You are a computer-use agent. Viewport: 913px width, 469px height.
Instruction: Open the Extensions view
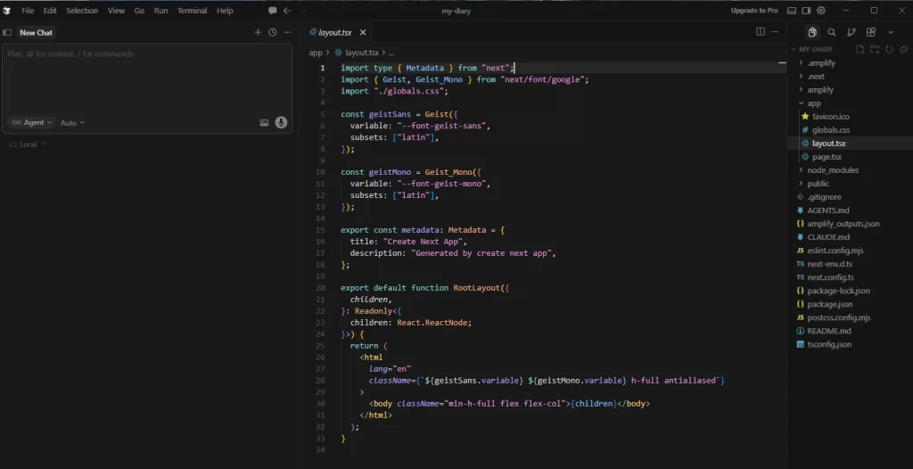pos(870,32)
